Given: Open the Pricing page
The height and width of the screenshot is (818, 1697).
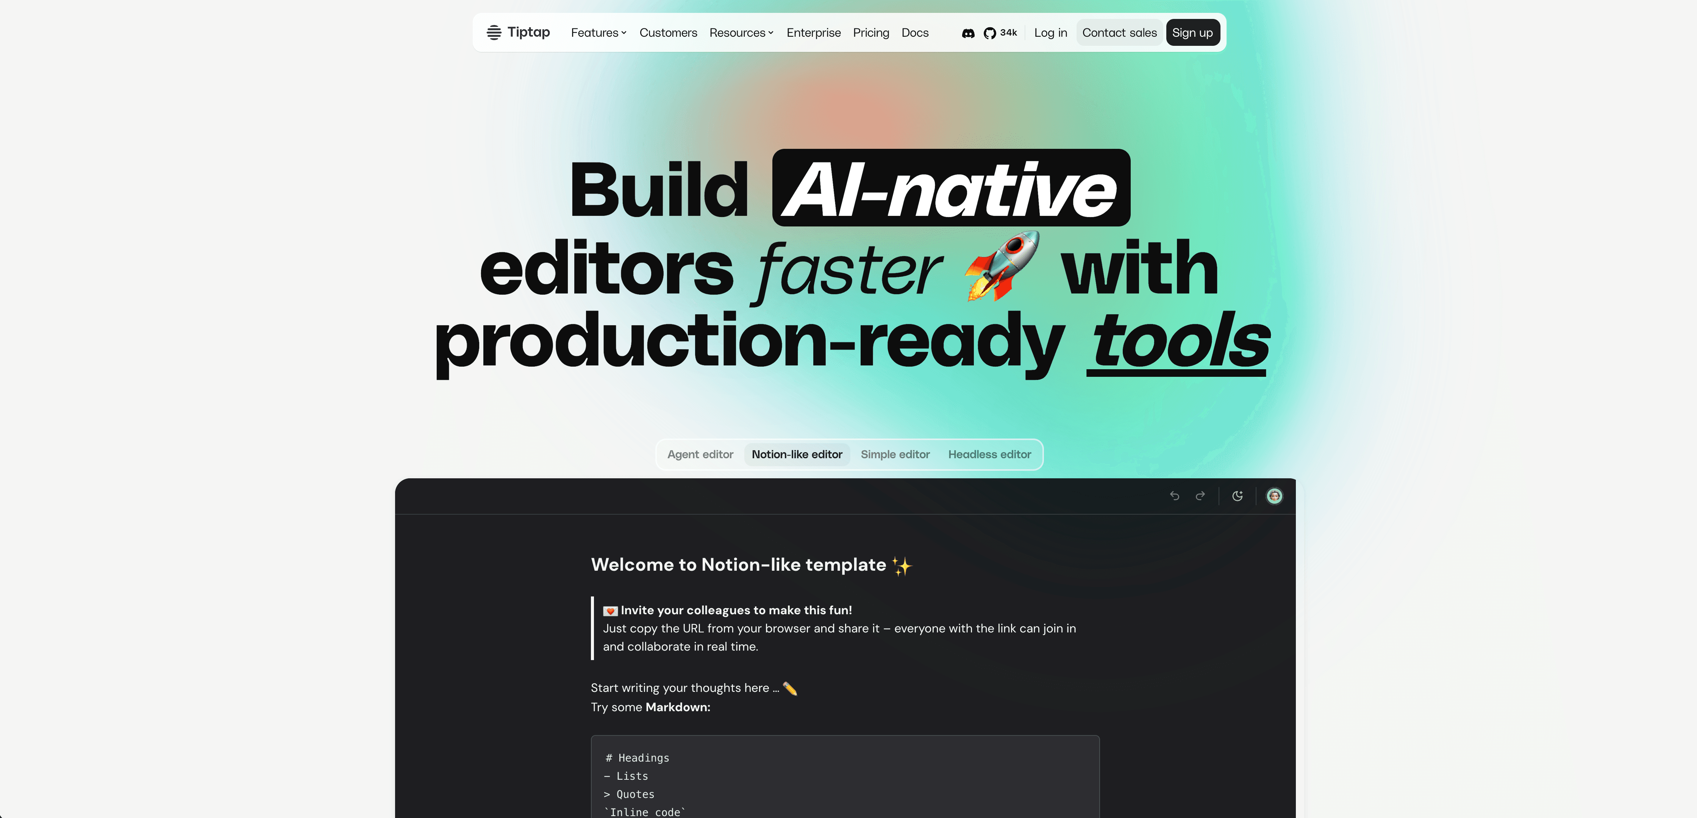Looking at the screenshot, I should tap(870, 33).
